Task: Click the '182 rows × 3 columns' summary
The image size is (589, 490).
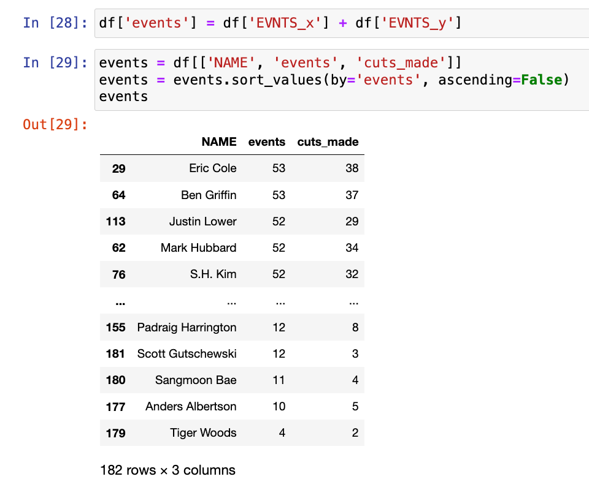Action: (167, 470)
